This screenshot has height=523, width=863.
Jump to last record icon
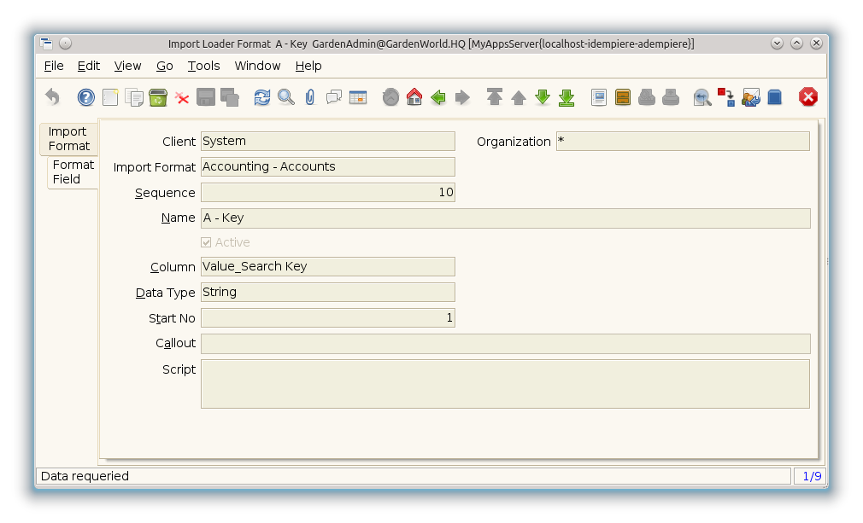[567, 98]
